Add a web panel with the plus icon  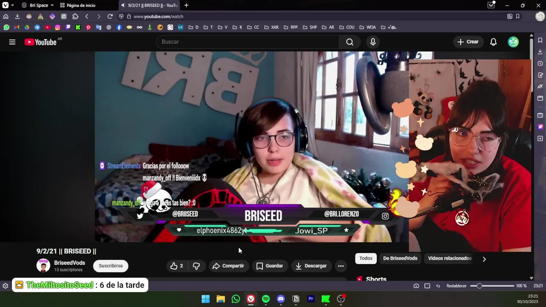[540, 139]
